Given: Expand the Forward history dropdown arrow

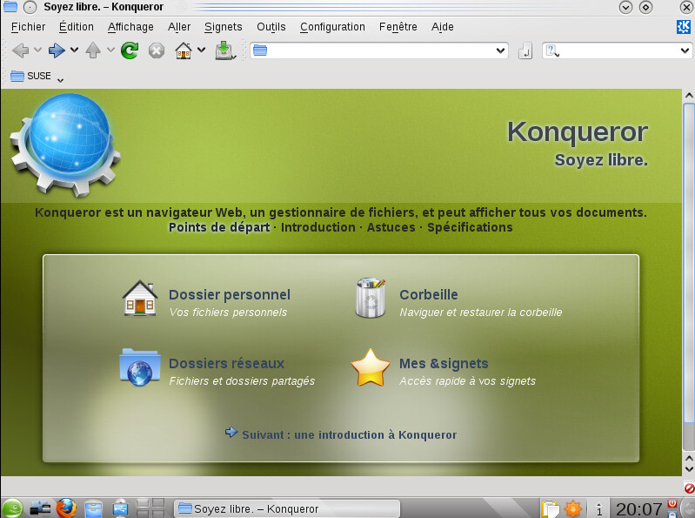Looking at the screenshot, I should [75, 50].
